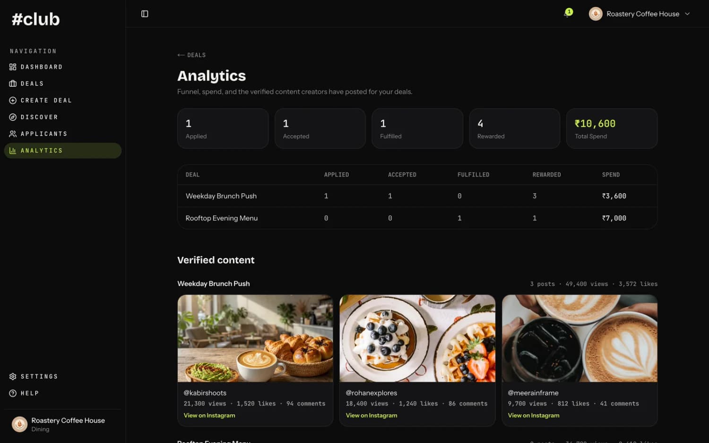Open Settings from the sidebar
The image size is (709, 443).
tap(62, 376)
